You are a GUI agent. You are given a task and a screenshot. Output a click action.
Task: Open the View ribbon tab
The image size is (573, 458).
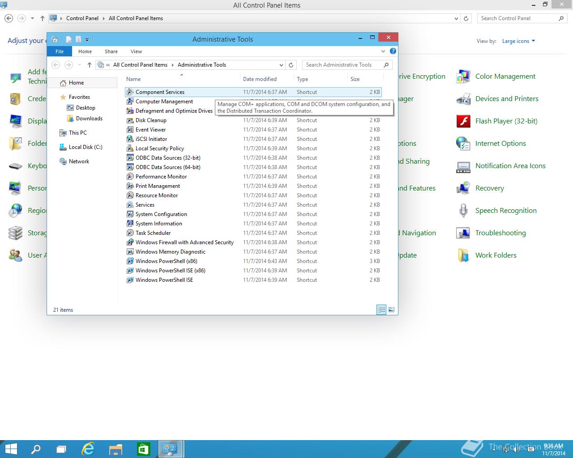137,51
